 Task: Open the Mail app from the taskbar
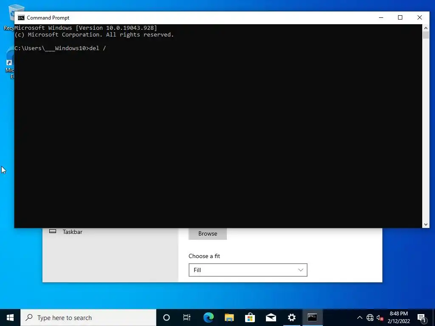coord(271,318)
